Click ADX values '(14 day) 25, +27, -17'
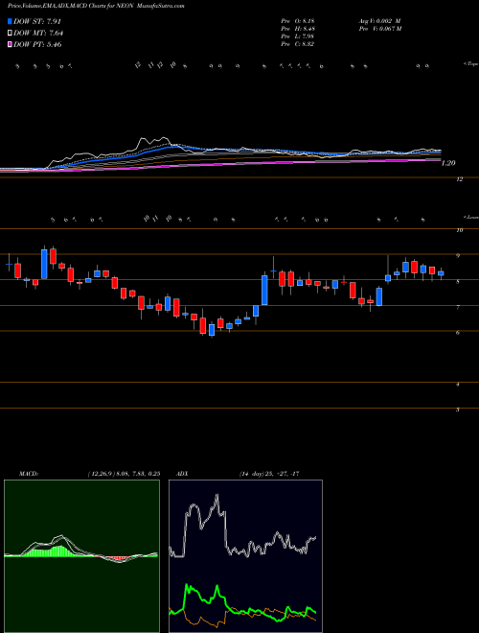479x633 pixels. point(269,474)
